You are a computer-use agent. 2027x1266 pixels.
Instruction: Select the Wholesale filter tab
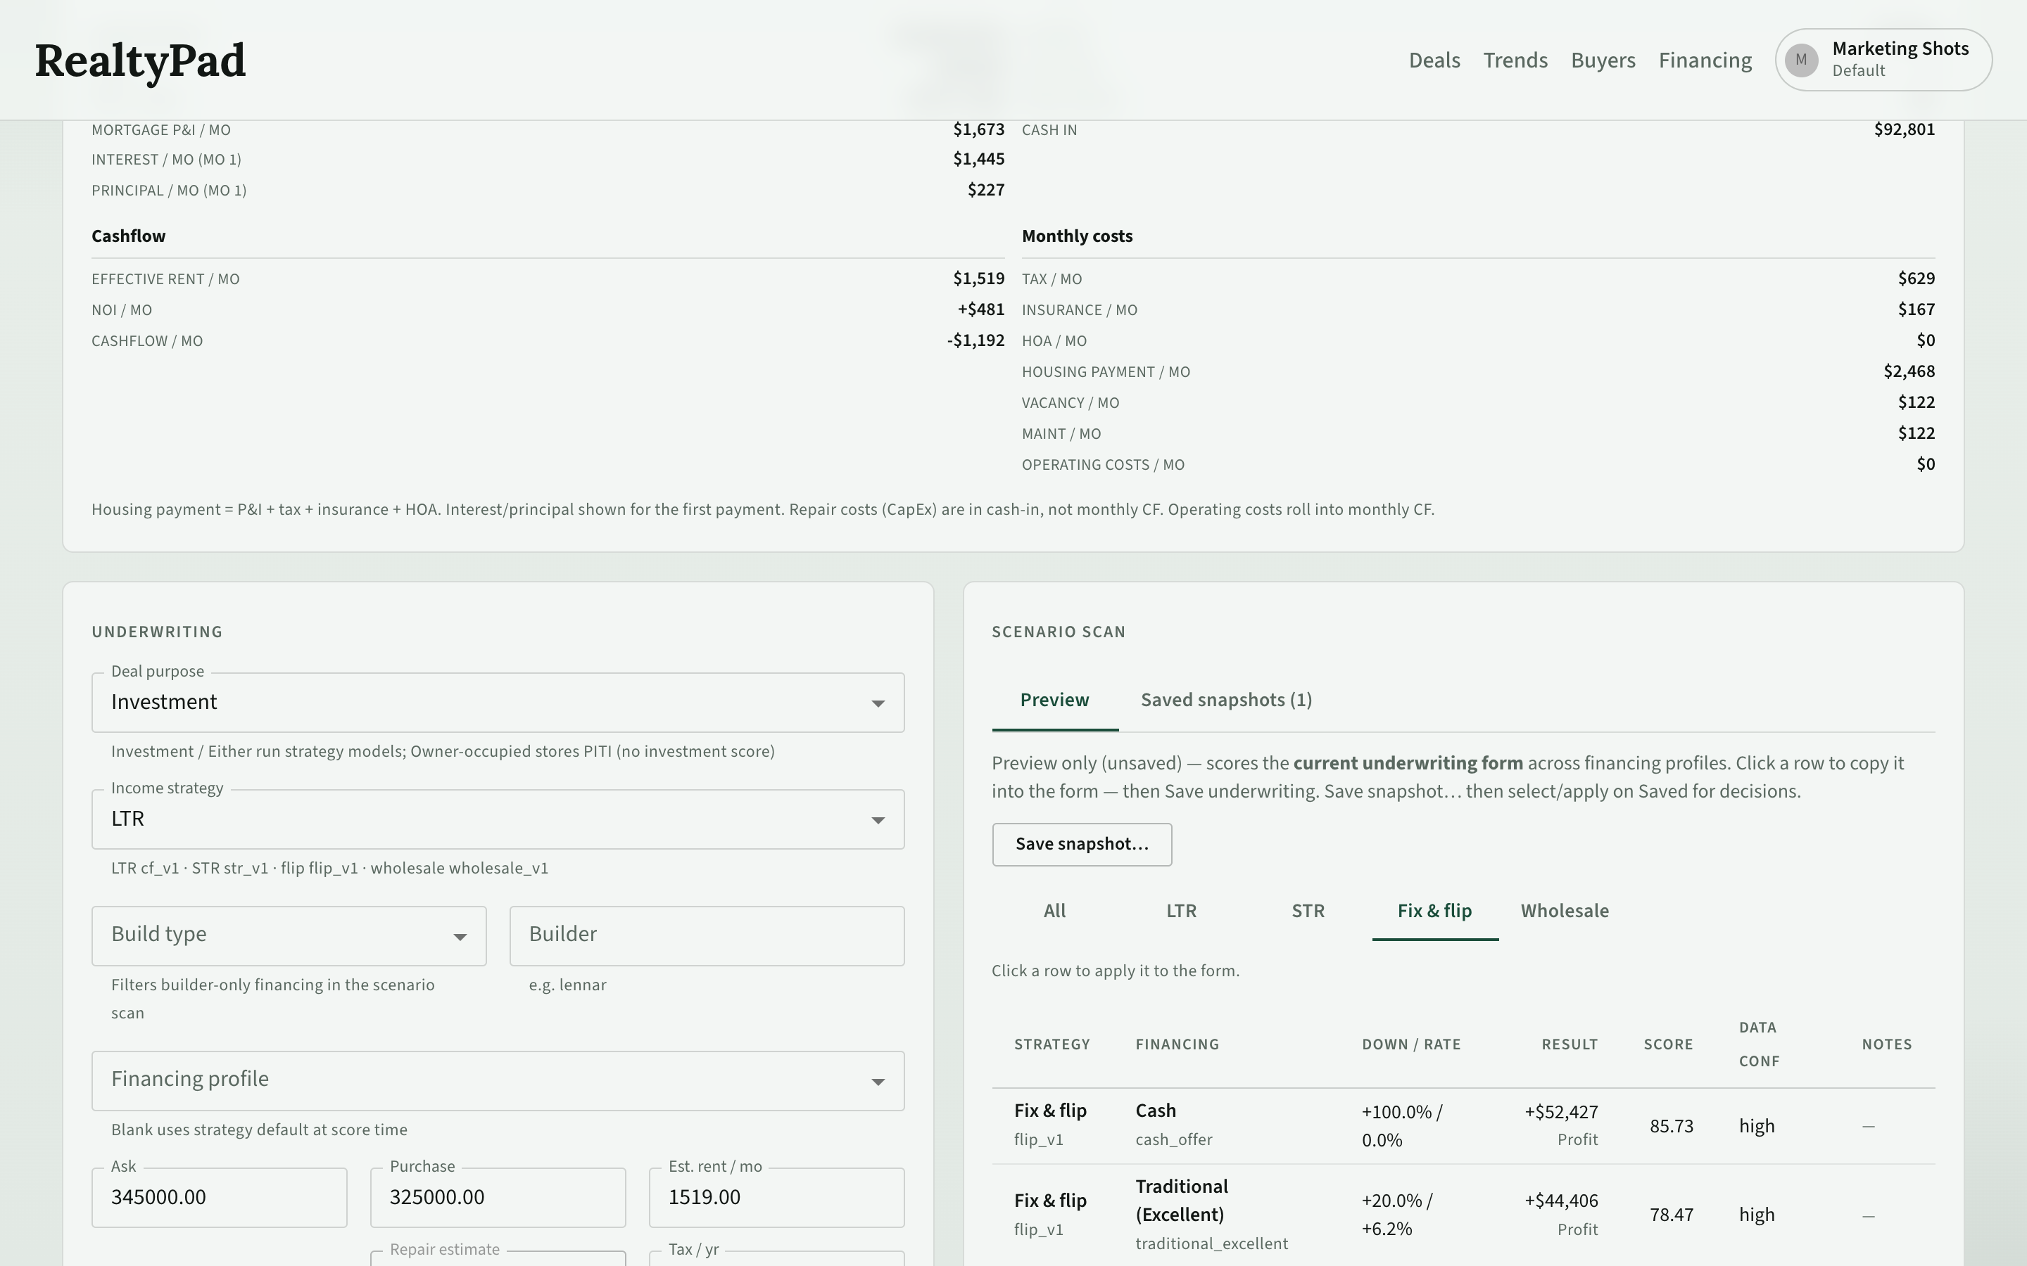[1565, 911]
